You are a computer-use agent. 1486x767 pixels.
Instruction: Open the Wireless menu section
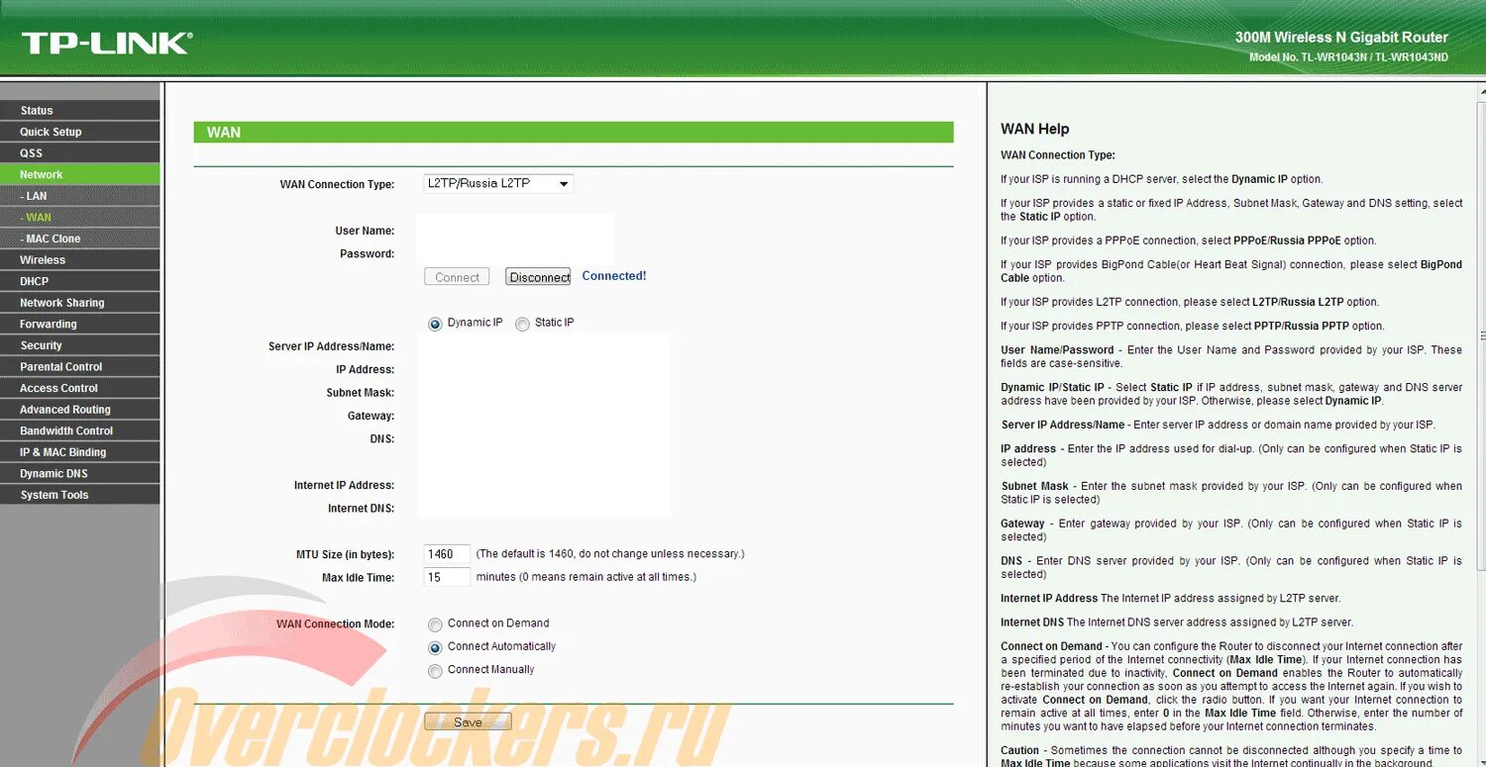coord(79,259)
